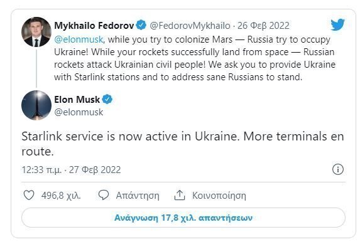Open Ανάγνωση 17,8 χιλ. απαντήσεων button

click(183, 218)
